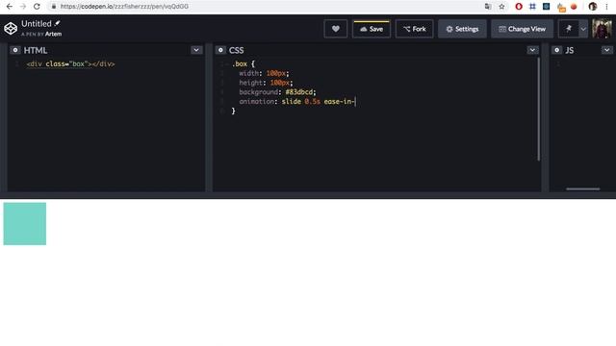Expand the dropdown next to the pin button
This screenshot has height=346, width=616.
click(583, 29)
